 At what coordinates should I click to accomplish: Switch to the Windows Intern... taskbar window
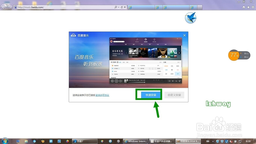[x=136, y=141]
